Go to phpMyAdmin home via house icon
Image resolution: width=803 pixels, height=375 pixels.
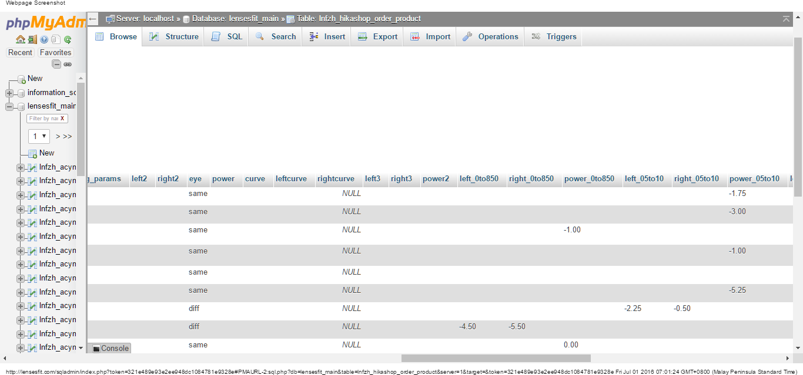[21, 39]
